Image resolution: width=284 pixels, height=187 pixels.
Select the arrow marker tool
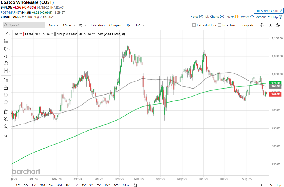(6, 56)
